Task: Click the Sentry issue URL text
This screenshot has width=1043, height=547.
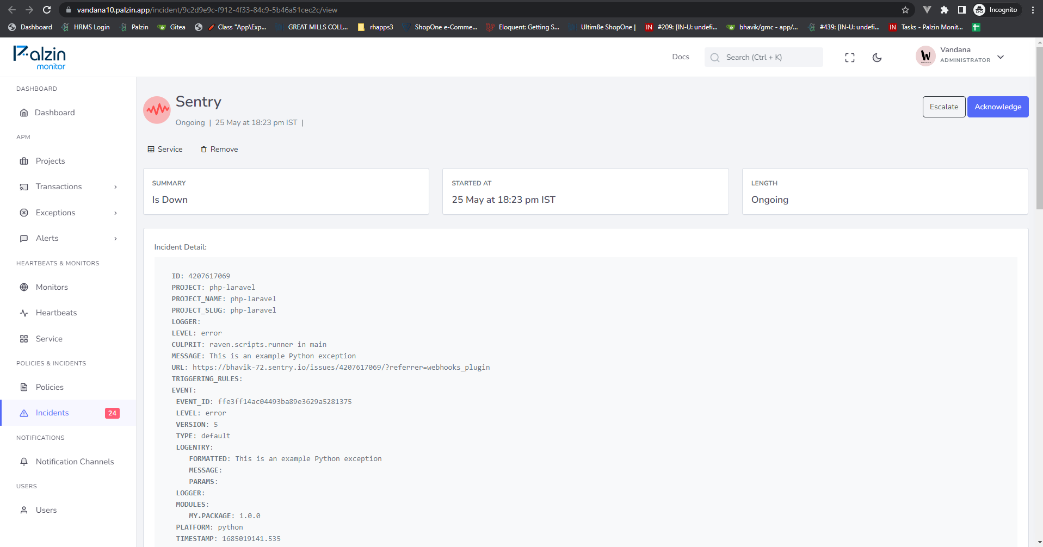Action: 341,368
